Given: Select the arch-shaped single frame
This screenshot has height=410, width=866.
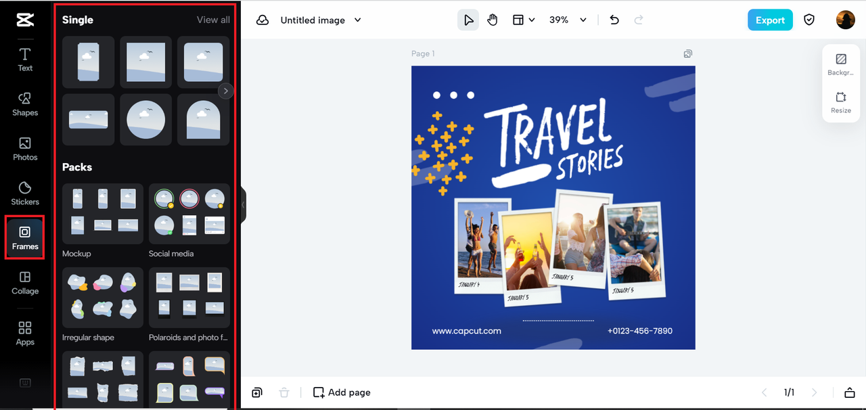Looking at the screenshot, I should [x=203, y=120].
